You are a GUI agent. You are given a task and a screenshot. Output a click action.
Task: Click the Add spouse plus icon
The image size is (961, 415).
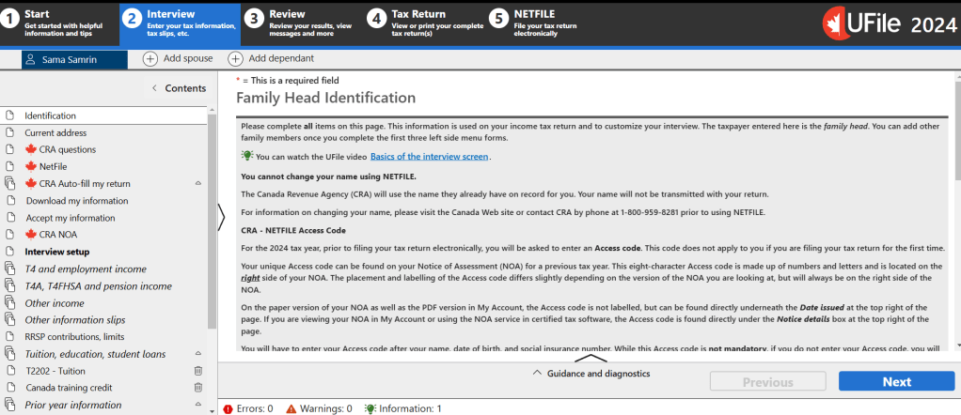150,59
